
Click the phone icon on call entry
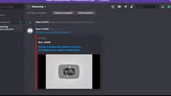pyautogui.click(x=30, y=22)
